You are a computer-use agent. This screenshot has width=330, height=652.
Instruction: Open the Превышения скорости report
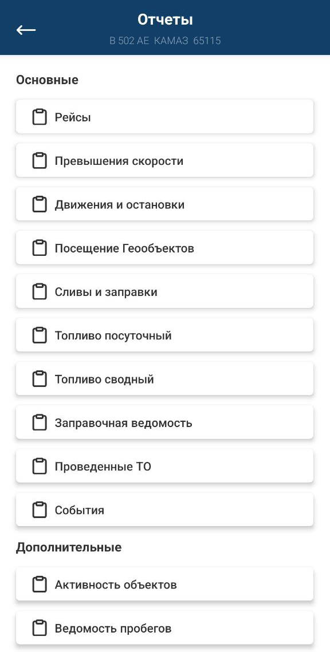[x=165, y=160]
